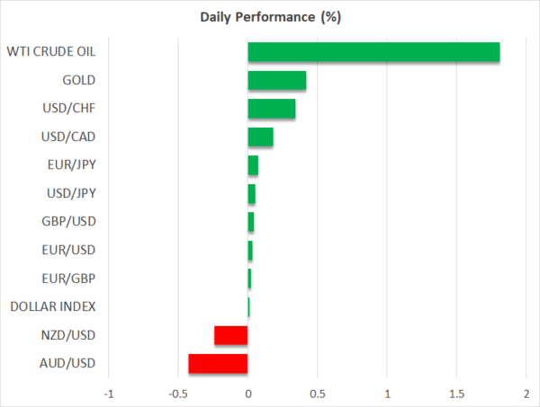540x407 pixels.
Task: Click the USD/JPY category label
Action: [x=71, y=193]
